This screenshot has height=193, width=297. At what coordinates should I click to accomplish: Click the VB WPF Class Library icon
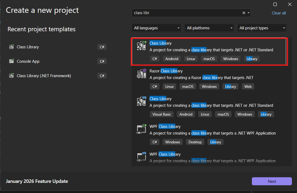tap(142, 157)
